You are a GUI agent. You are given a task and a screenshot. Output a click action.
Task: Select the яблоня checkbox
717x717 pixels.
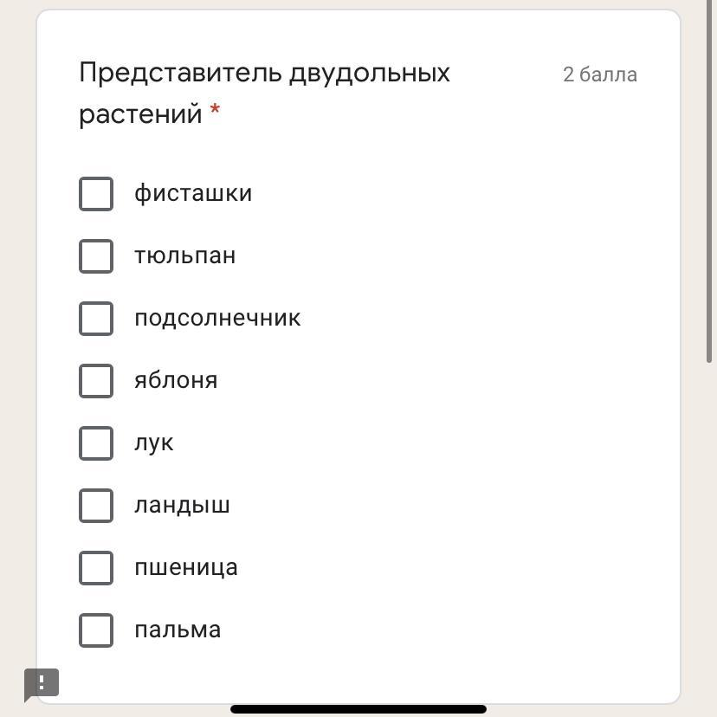(96, 381)
